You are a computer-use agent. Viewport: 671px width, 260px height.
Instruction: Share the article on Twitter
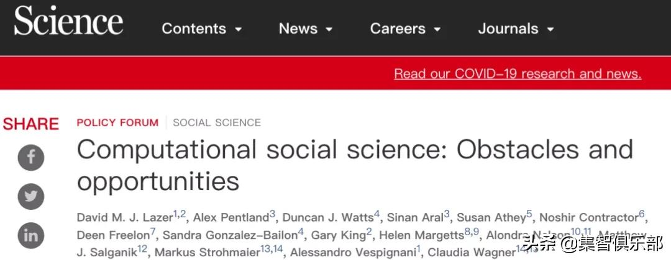point(31,196)
